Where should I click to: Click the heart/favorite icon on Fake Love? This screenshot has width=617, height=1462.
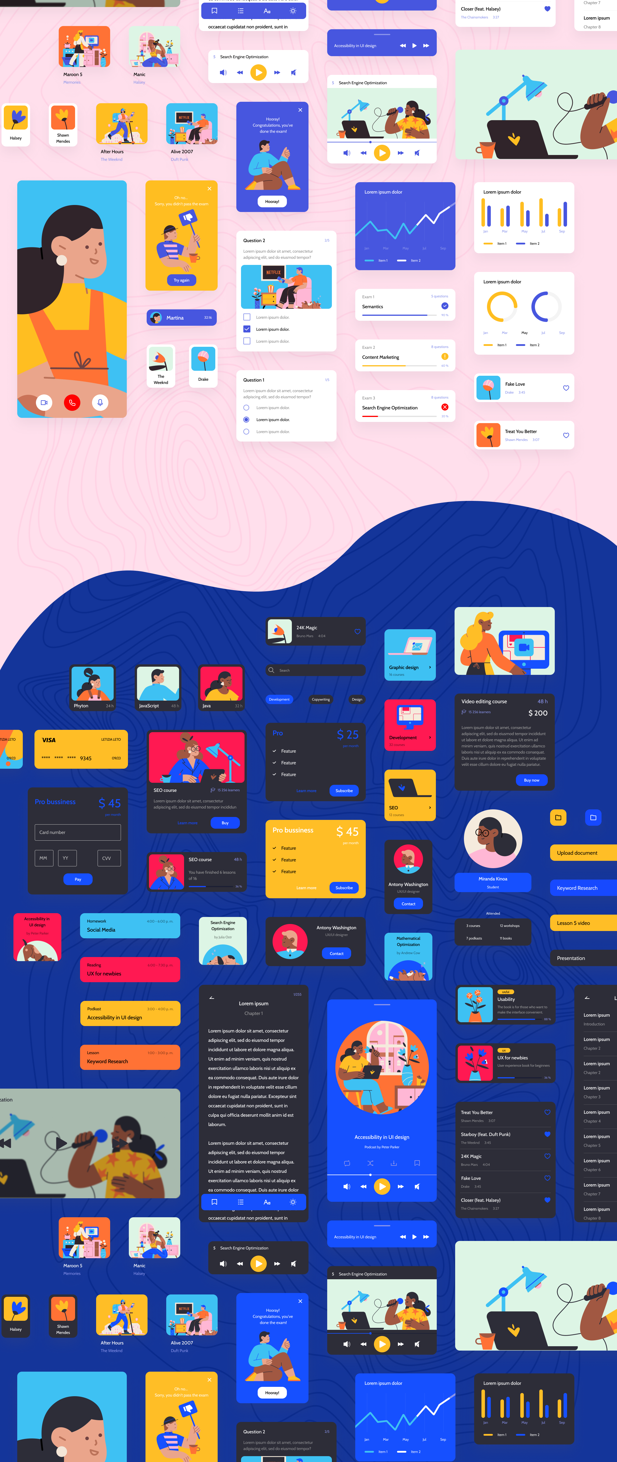(566, 388)
